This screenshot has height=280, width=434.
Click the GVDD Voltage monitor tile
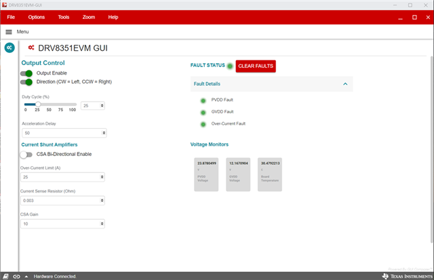point(238,175)
